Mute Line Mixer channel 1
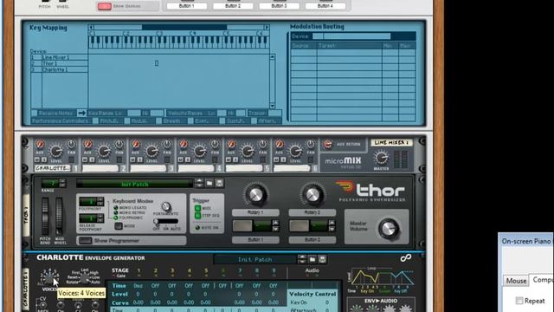This screenshot has width=554, height=312. tap(37, 159)
